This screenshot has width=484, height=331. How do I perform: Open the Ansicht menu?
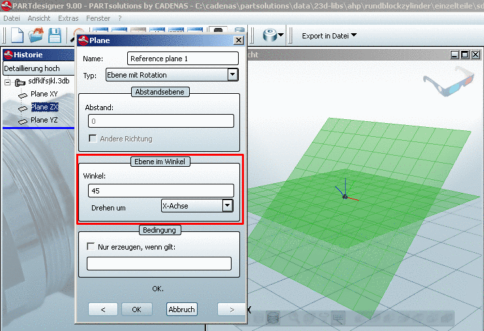(39, 18)
